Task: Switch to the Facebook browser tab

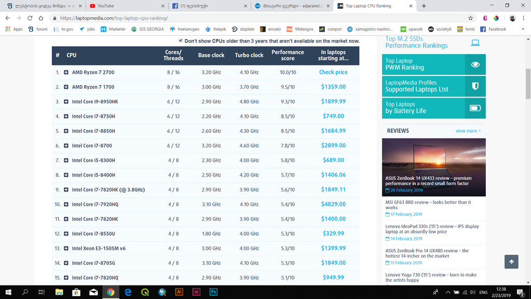Action: click(208, 6)
